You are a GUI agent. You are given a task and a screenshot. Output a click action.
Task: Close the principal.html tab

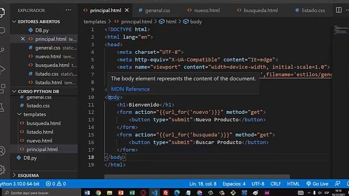pyautogui.click(x=127, y=10)
